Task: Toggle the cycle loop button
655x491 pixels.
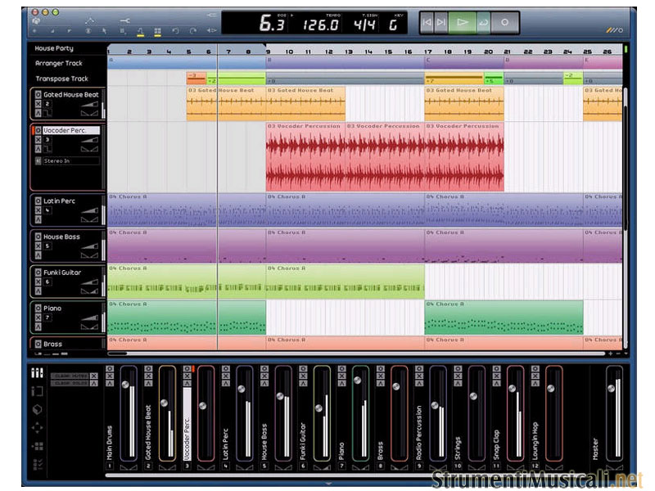Action: click(x=483, y=23)
